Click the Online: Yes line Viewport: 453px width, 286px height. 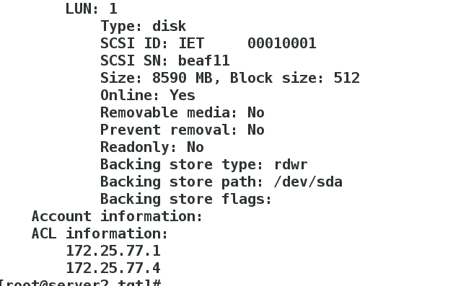(148, 96)
